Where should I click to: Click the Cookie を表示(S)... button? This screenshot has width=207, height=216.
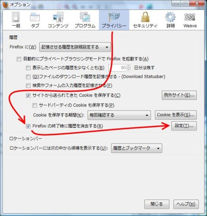[176, 115]
